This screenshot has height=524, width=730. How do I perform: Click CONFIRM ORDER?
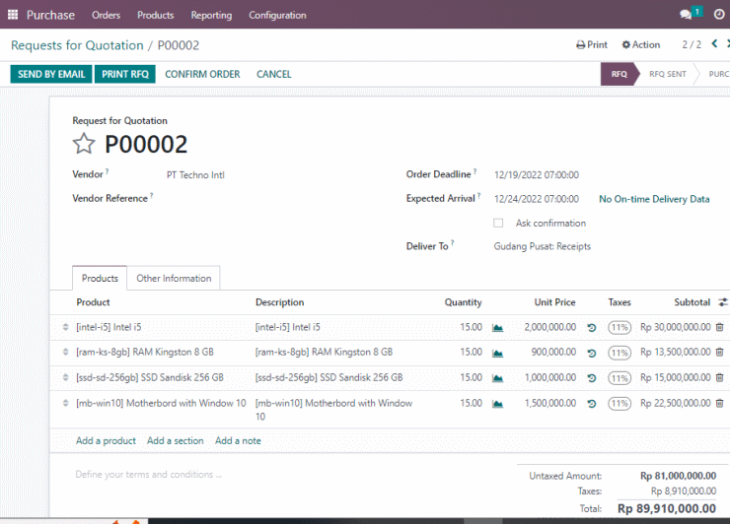tap(202, 75)
